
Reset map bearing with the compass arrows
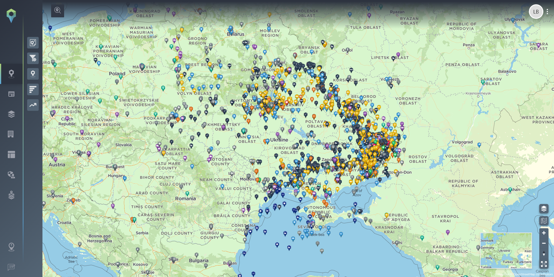click(x=544, y=254)
